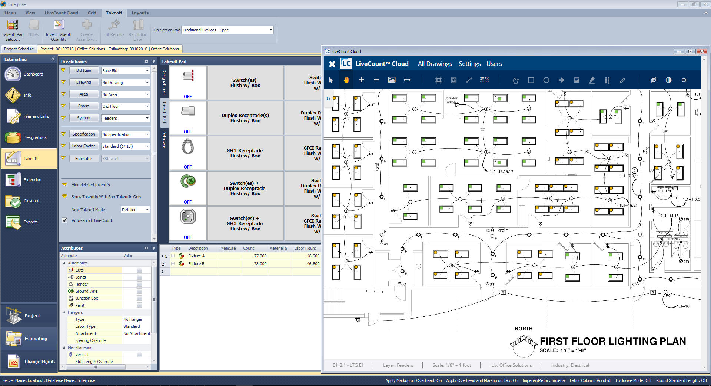711x386 pixels.
Task: Click Invert Takeoff Quantity in the ribbon
Action: point(58,30)
